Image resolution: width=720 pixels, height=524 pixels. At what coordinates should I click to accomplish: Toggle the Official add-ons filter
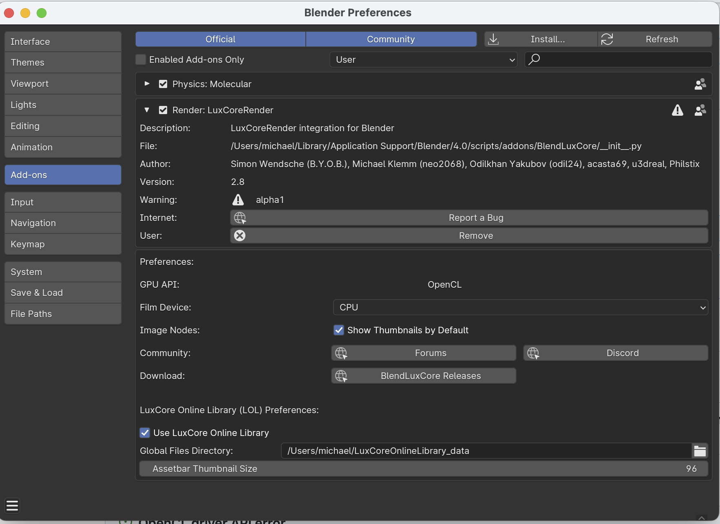221,39
